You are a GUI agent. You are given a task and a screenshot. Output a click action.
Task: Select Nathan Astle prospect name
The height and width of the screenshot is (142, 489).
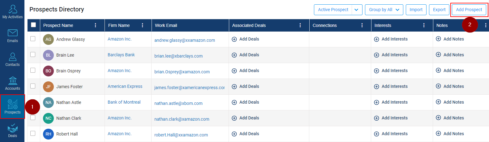69,102
